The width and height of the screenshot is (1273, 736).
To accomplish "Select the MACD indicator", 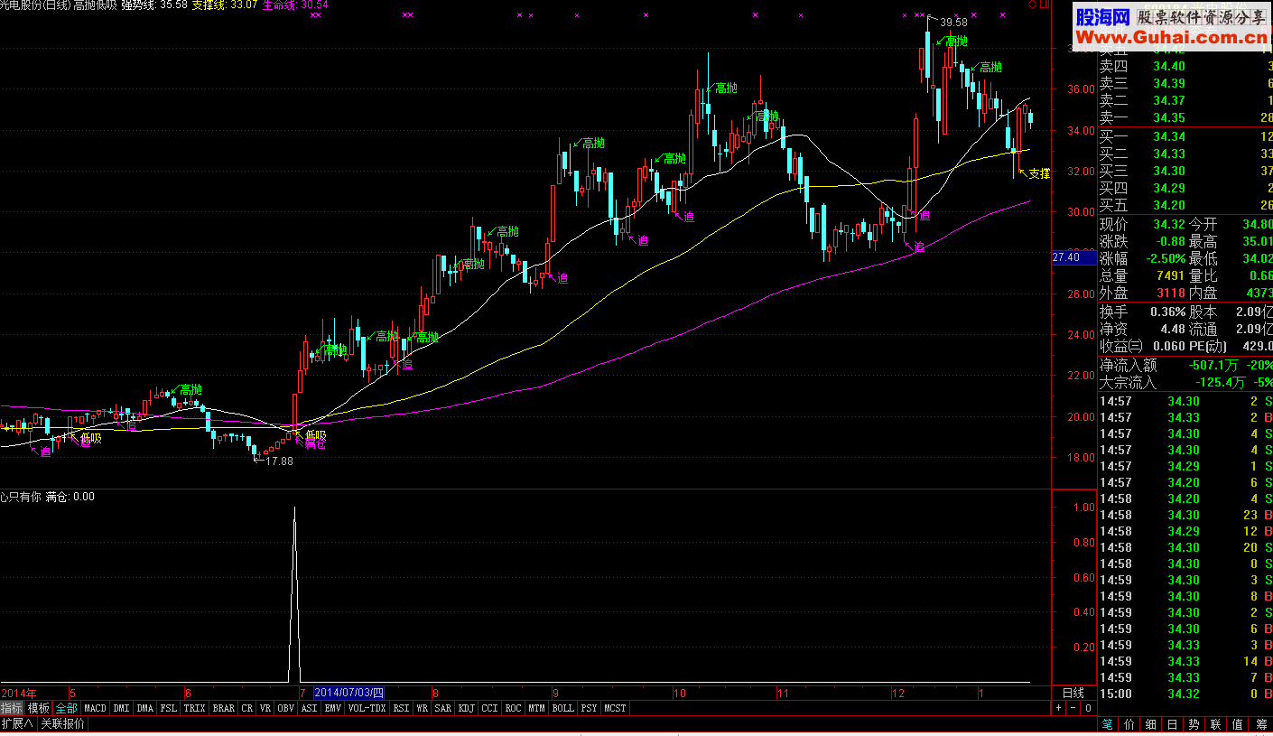I will point(95,708).
